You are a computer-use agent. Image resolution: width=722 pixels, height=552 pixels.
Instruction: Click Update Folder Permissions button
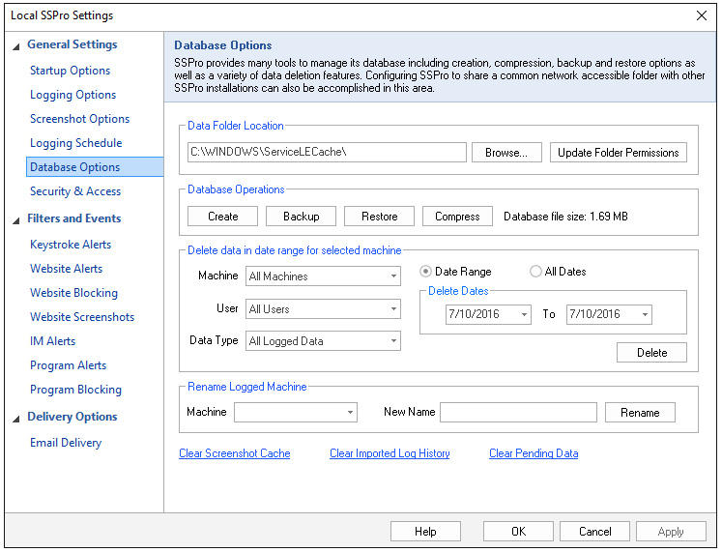[x=619, y=153]
